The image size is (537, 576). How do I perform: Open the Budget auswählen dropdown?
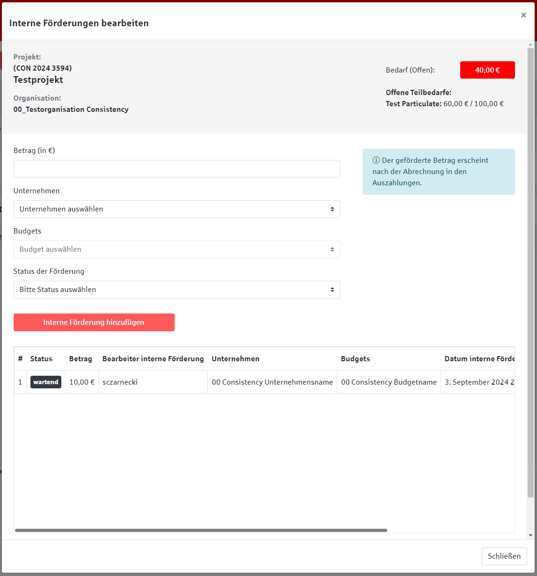177,249
